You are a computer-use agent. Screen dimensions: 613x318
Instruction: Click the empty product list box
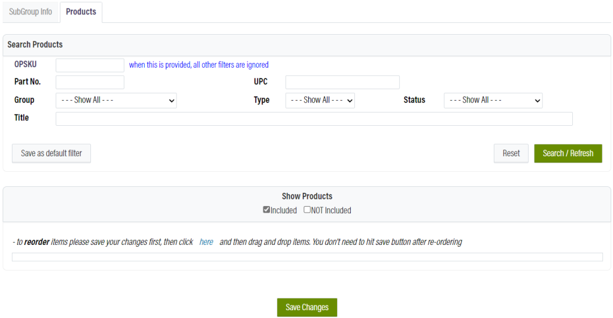(307, 257)
